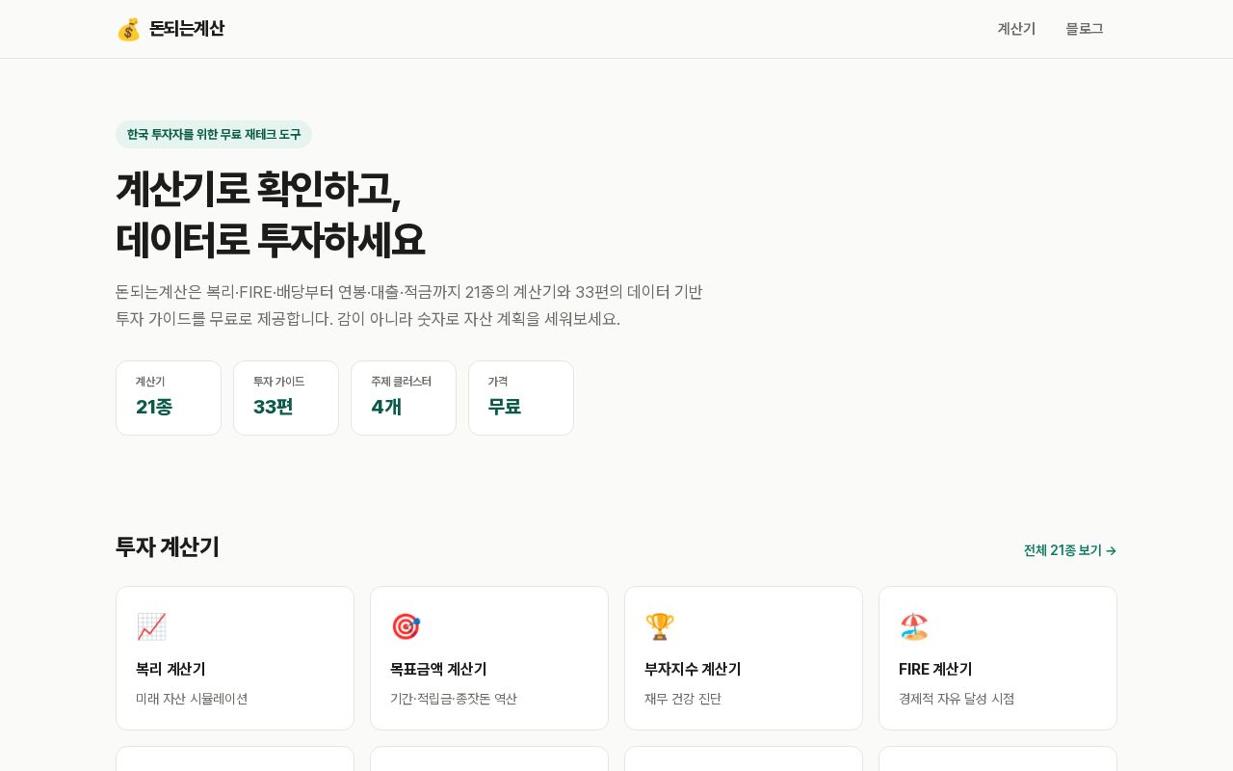Click the 재무 건강 진단 description
1233x771 pixels.
click(683, 699)
